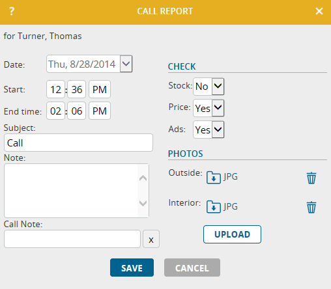Screen dimensions: 331x289
Task: Click the Cancel button
Action: coord(192,268)
